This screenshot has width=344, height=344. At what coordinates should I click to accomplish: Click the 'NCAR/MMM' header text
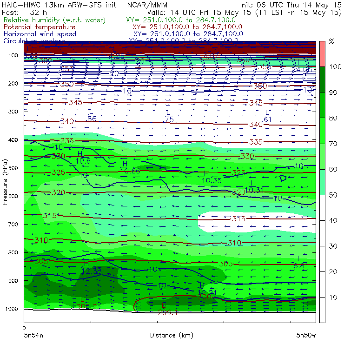147,5
